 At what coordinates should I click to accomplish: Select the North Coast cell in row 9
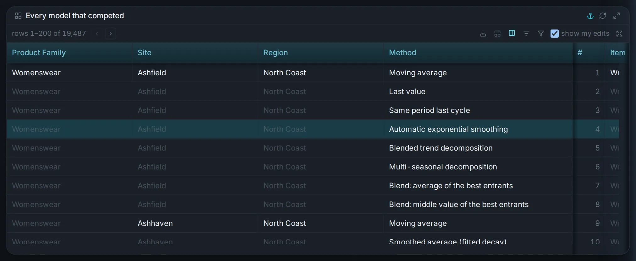click(x=321, y=223)
